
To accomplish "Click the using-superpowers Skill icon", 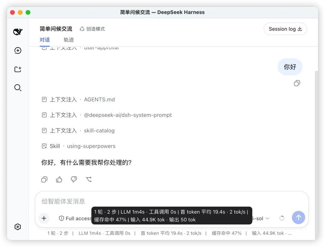I will [44, 146].
